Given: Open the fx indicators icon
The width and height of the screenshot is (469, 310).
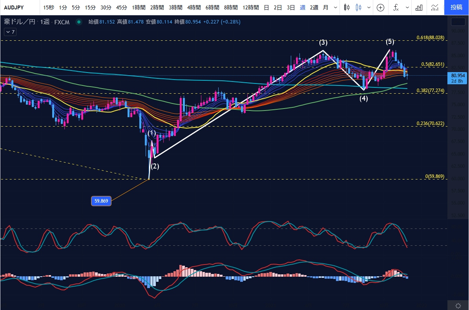Looking at the screenshot, I should (x=396, y=7).
